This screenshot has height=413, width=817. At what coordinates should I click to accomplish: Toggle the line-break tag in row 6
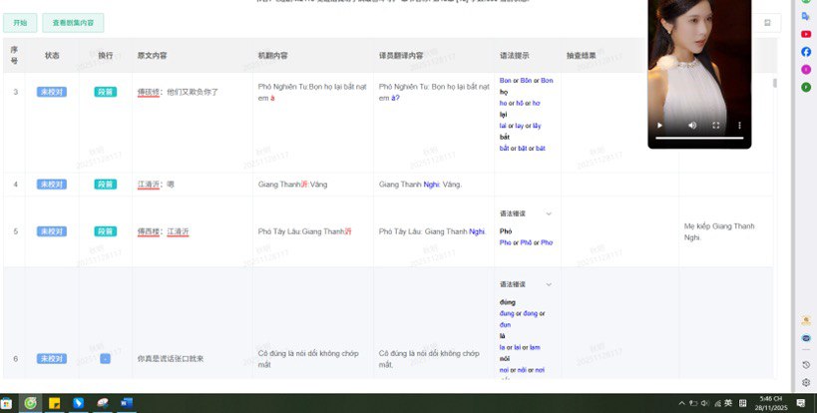(105, 358)
